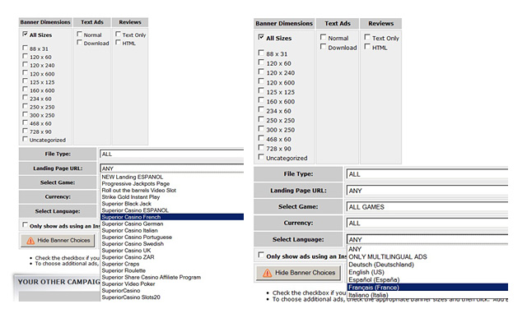The width and height of the screenshot is (527, 309).
Task: Click Reviews header in left panel
Action: (130, 22)
